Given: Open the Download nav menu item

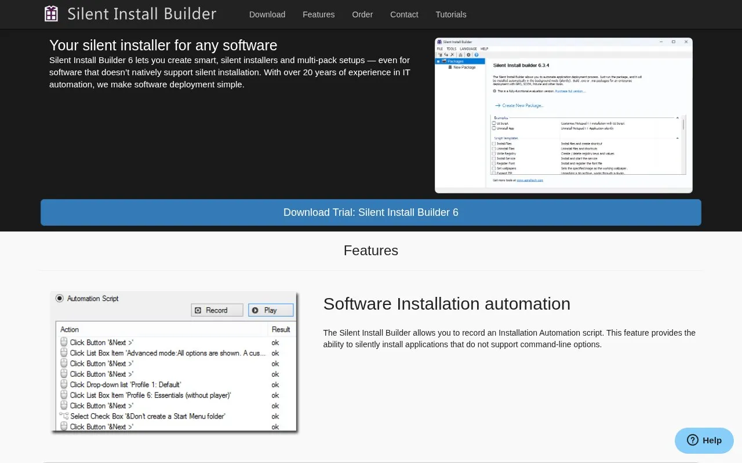Looking at the screenshot, I should (x=267, y=14).
